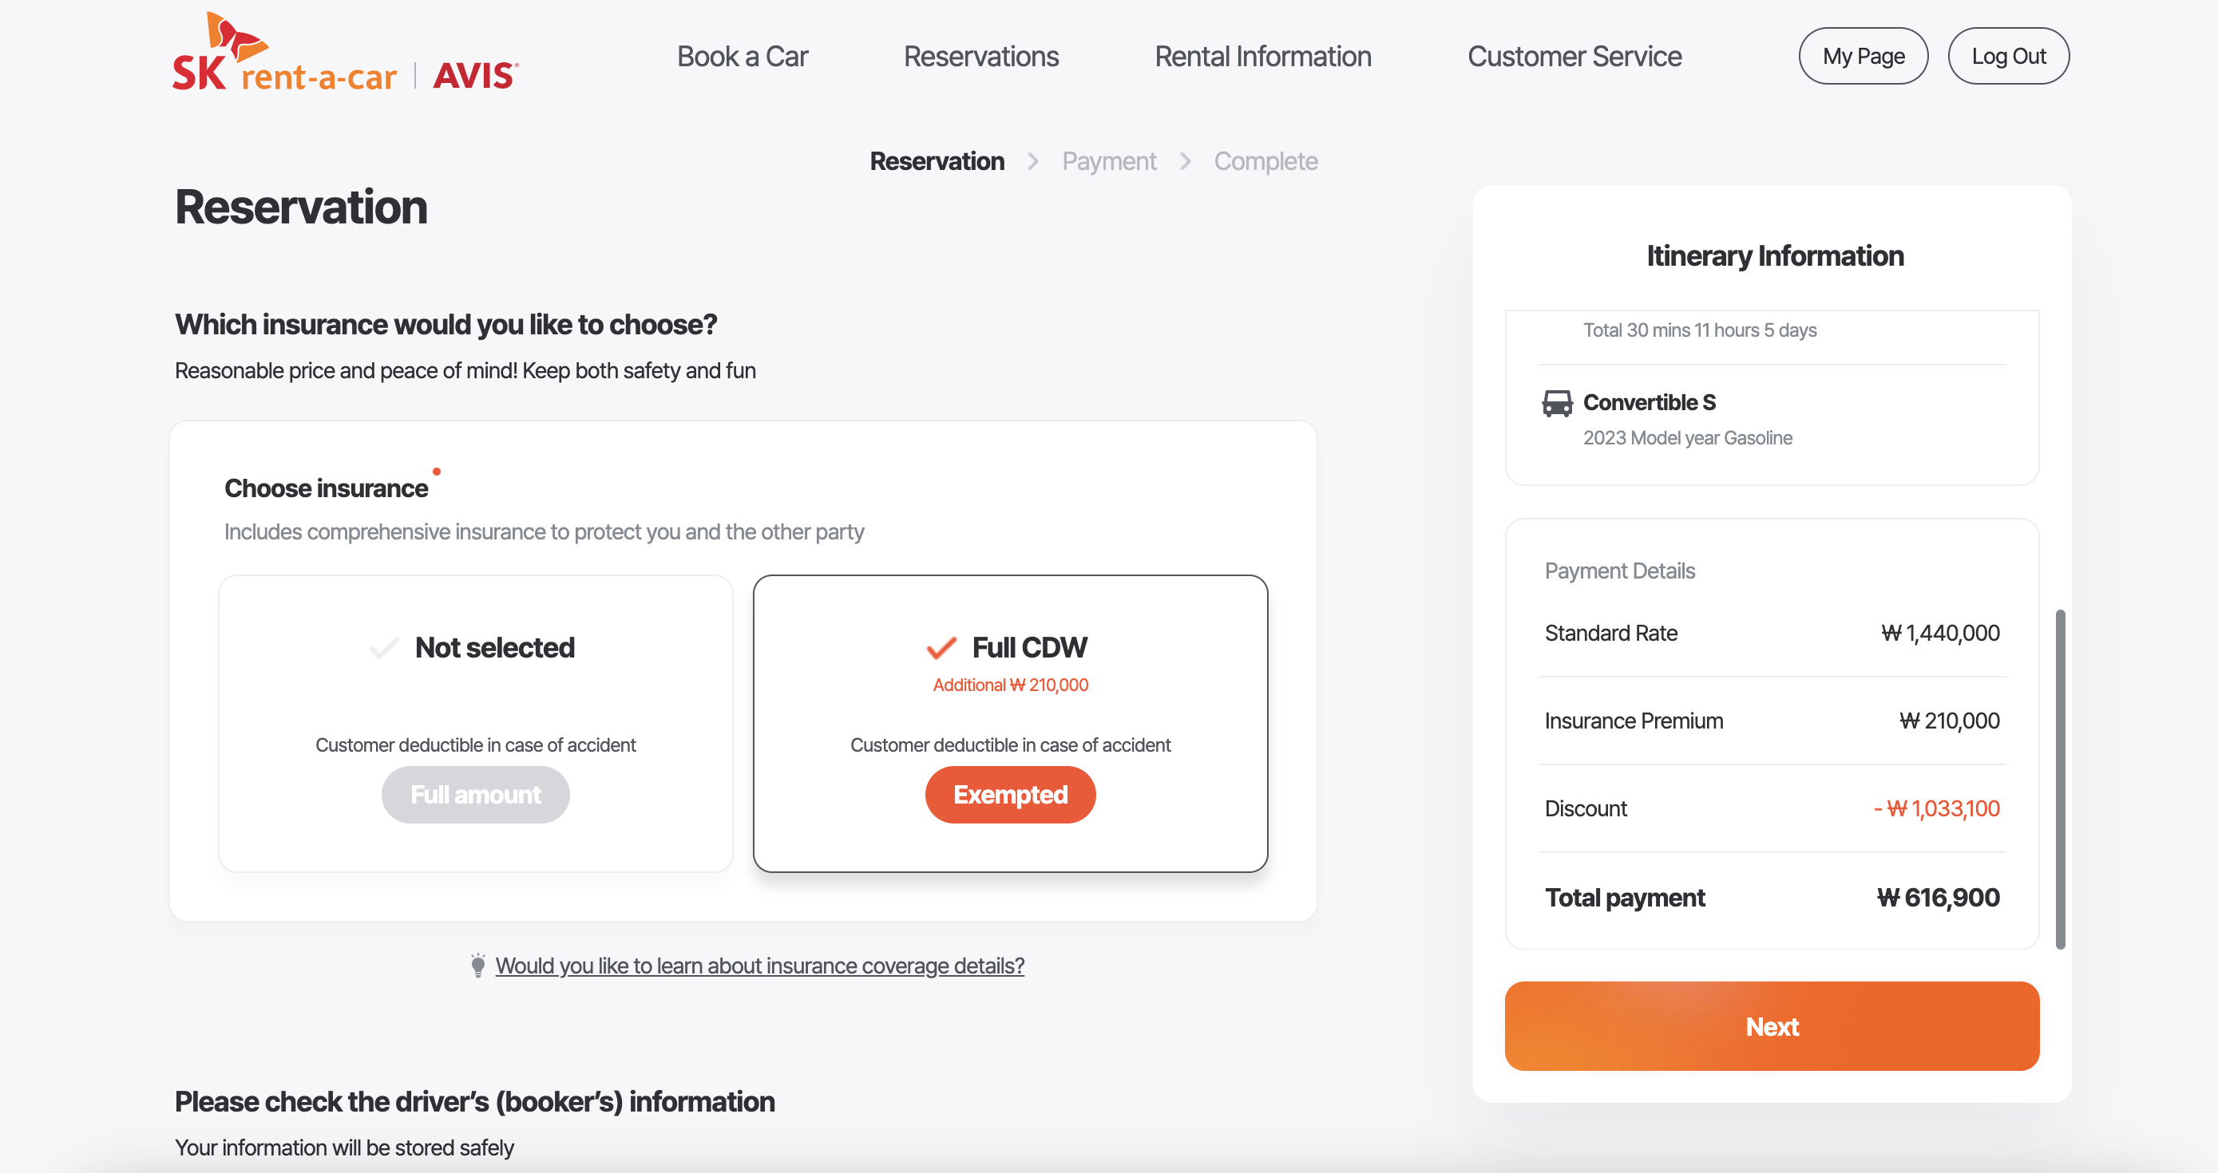Click the grey checkmark beside Not selected
Image resolution: width=2218 pixels, height=1173 pixels.
coord(384,647)
